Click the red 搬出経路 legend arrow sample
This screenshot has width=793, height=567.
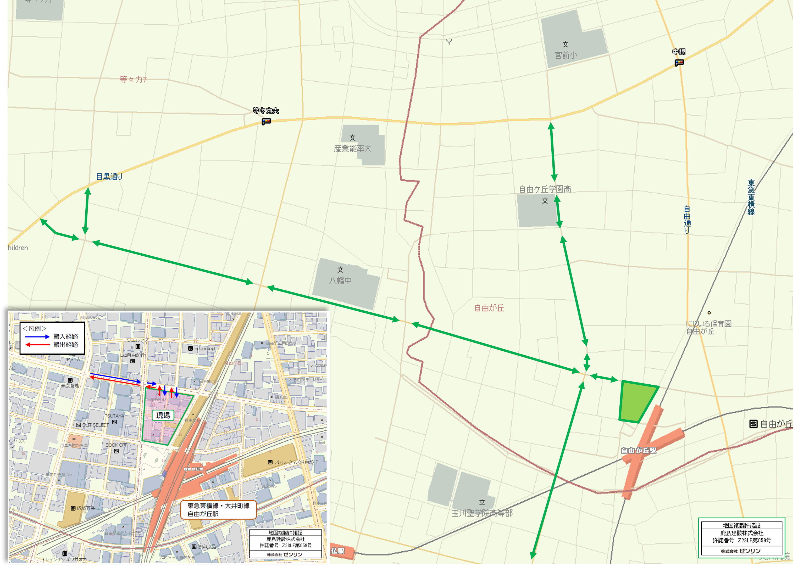coord(38,345)
